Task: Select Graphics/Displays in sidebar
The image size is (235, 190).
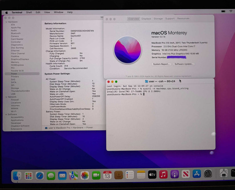Action: pyautogui.click(x=20, y=59)
